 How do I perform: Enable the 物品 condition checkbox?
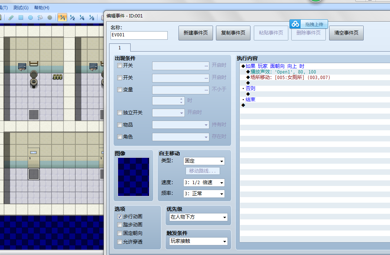click(x=119, y=125)
